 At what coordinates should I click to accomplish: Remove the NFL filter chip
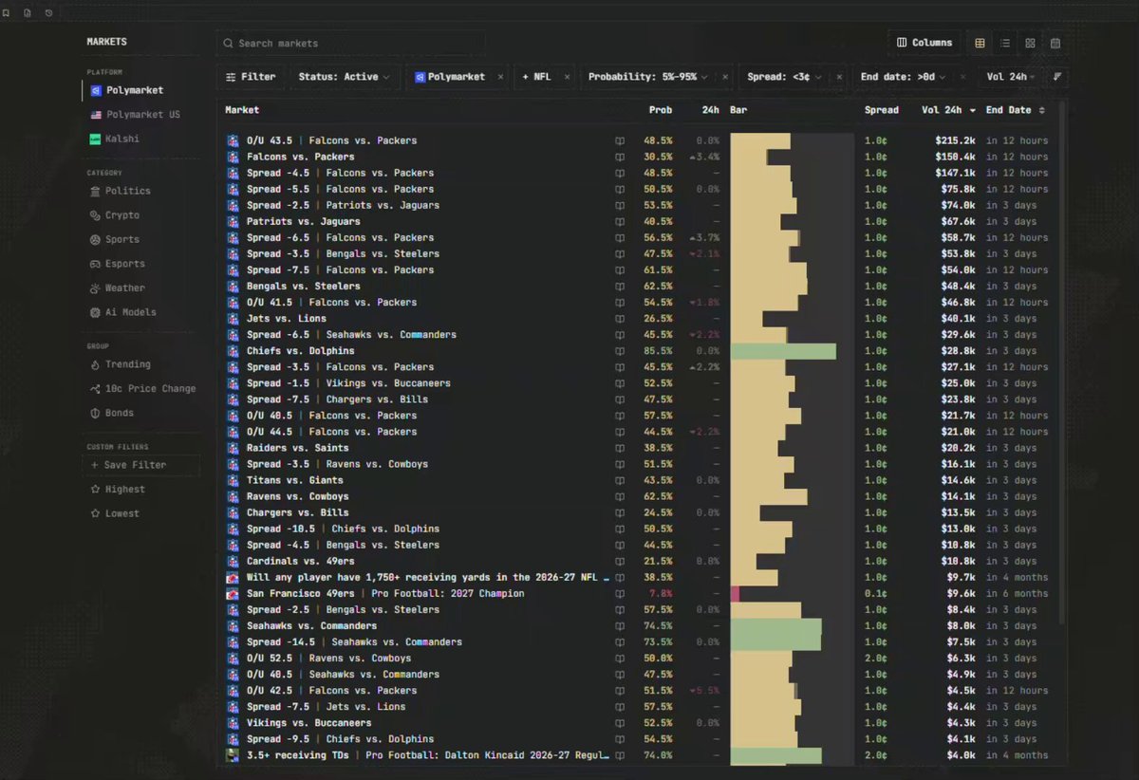click(x=567, y=77)
